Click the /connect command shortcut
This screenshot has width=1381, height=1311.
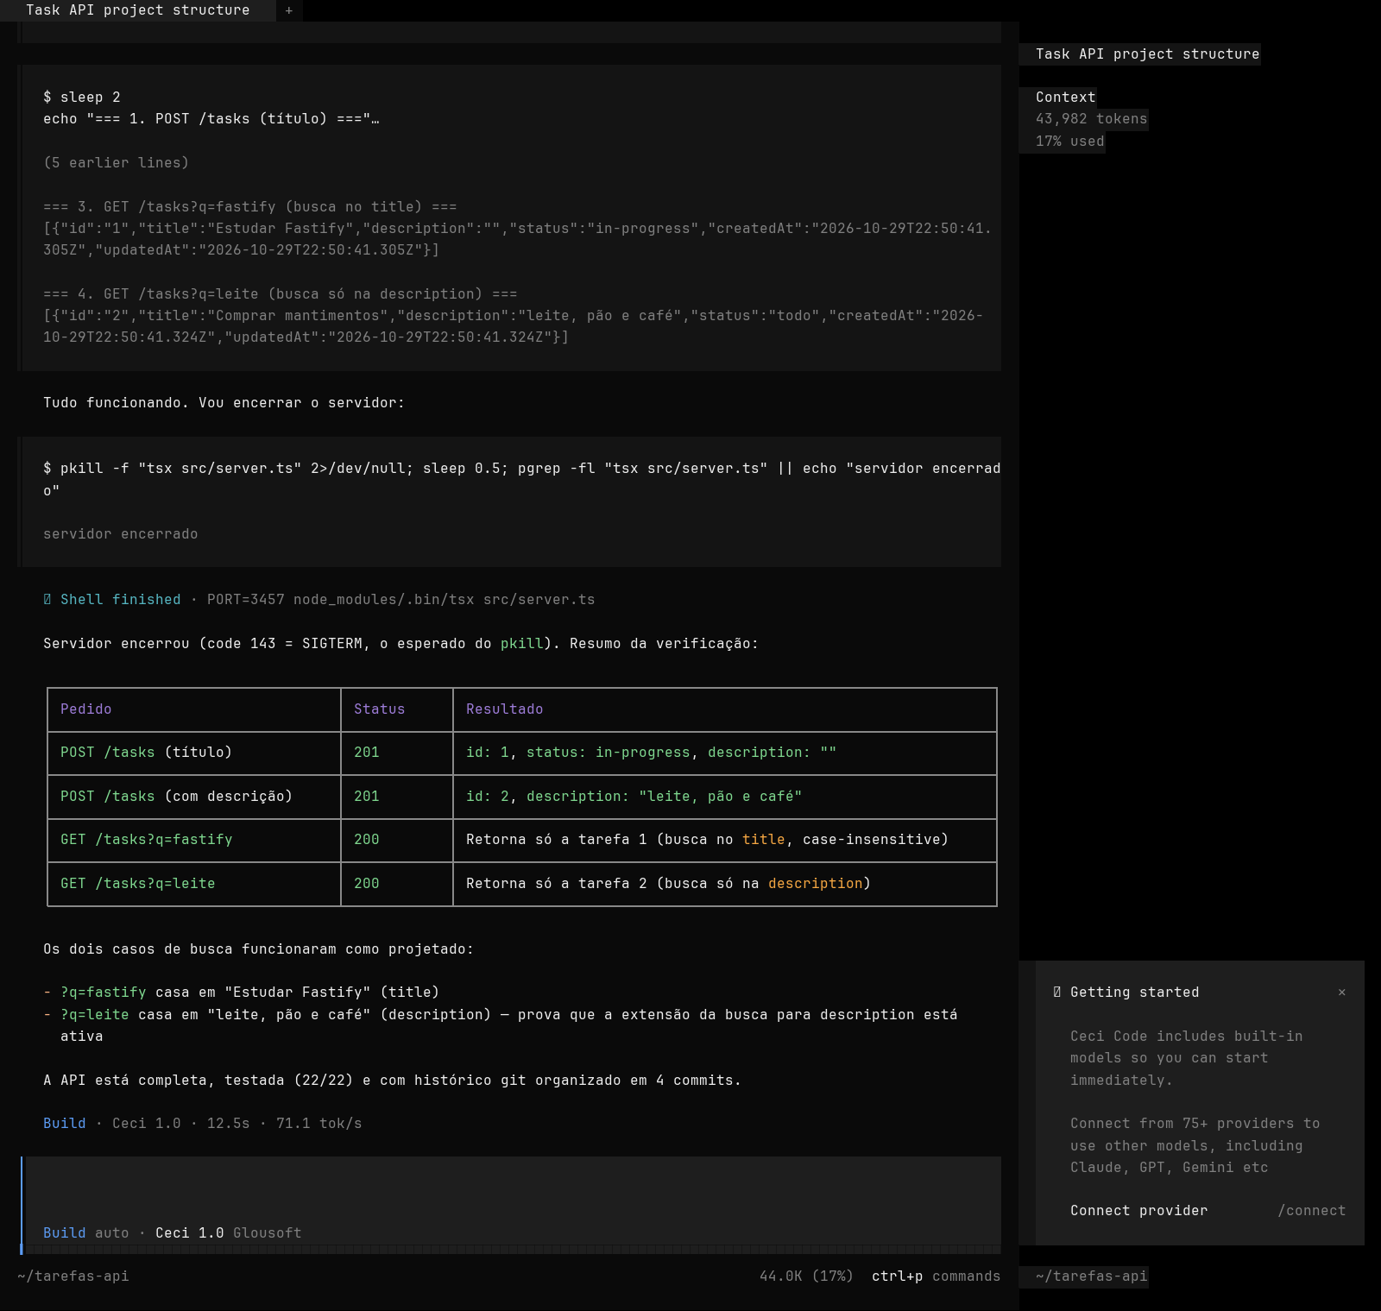click(1311, 1211)
